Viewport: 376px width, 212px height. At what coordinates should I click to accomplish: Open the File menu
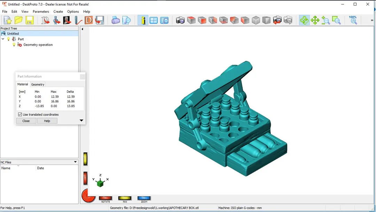pyautogui.click(x=5, y=12)
